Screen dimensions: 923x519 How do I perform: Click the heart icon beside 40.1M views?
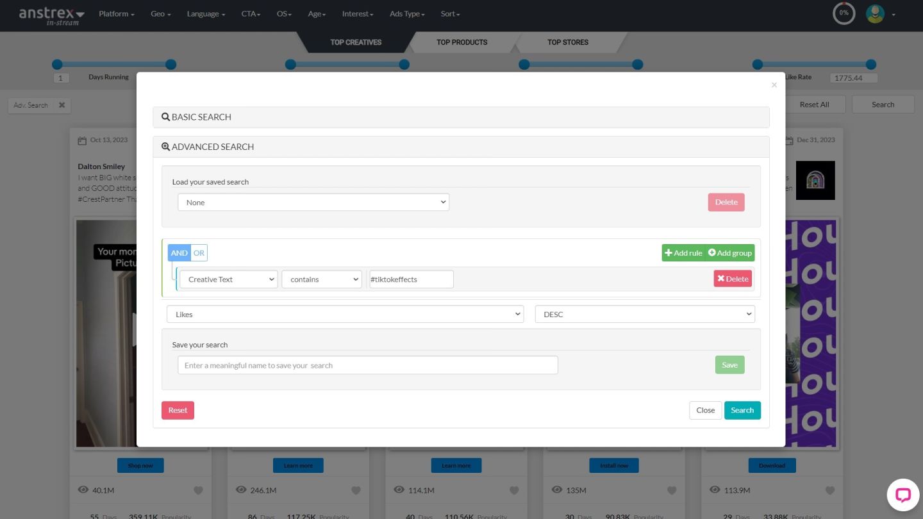198,490
